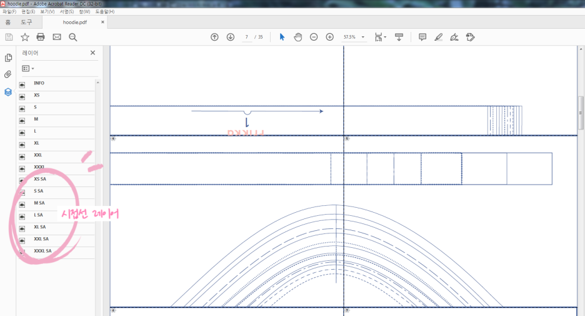Show the S SA layer

click(x=22, y=193)
